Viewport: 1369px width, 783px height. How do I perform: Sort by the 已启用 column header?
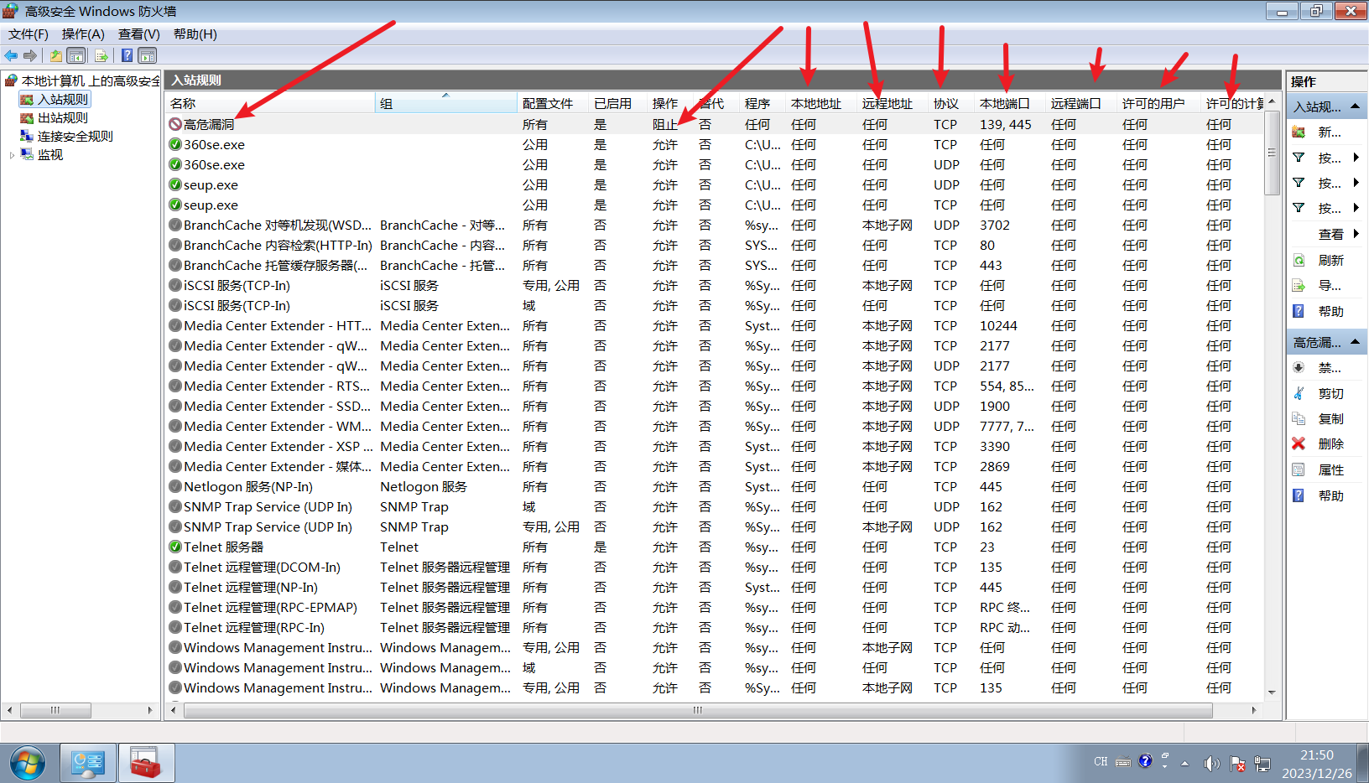[x=618, y=103]
